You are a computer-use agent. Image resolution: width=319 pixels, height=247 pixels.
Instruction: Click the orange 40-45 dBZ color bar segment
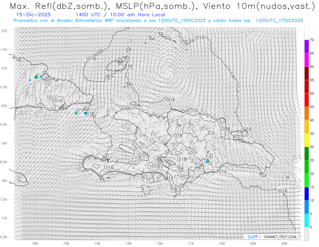click(x=307, y=114)
